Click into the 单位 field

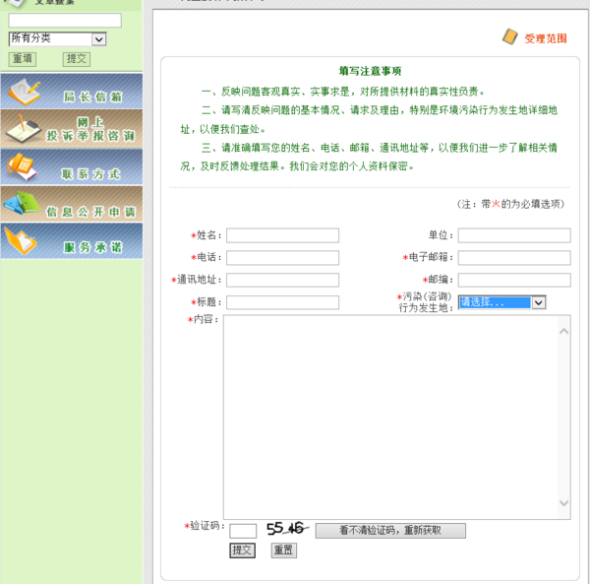pyautogui.click(x=514, y=235)
